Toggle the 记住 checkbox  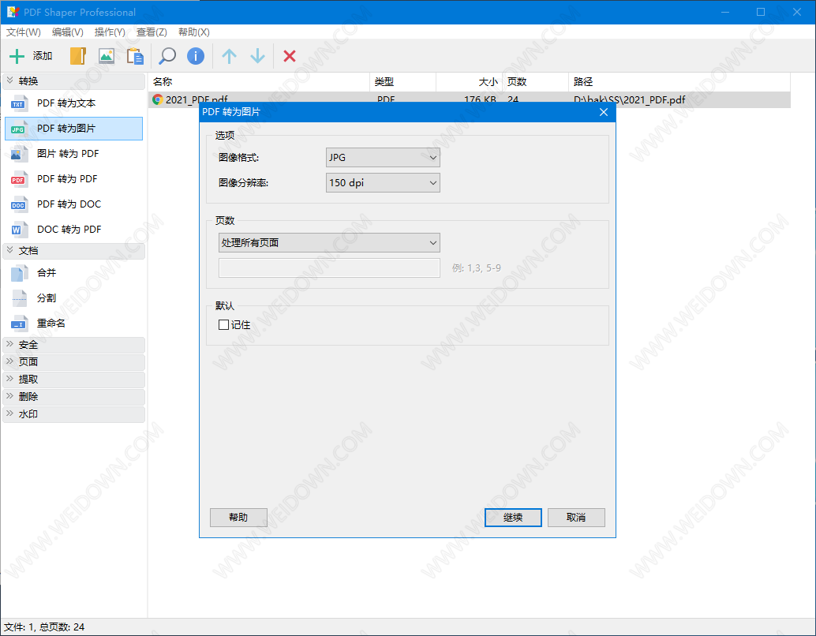(224, 325)
